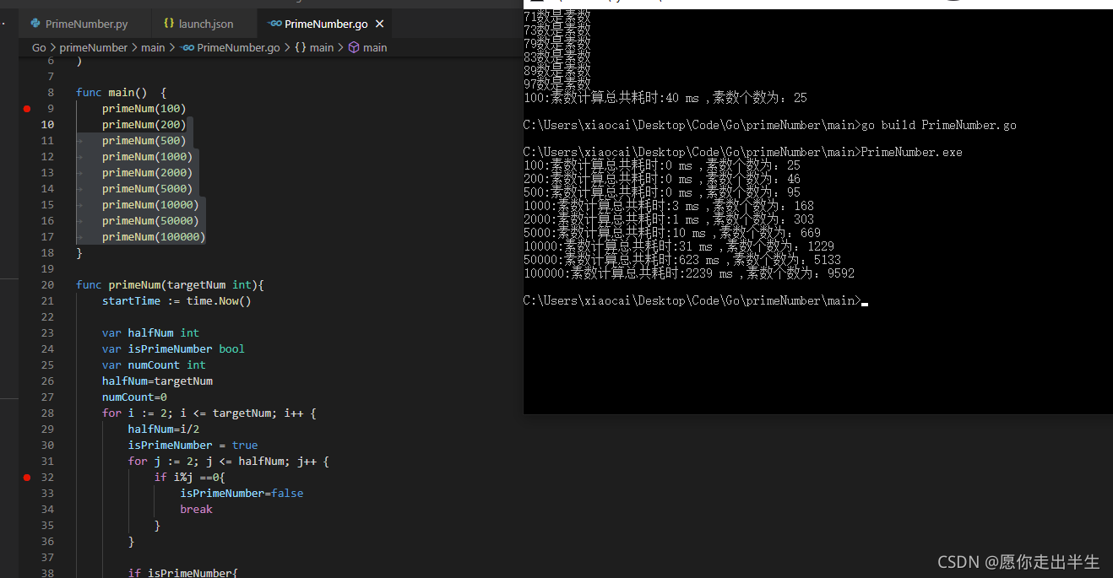Click '97数是素数' line in terminal
This screenshot has width=1113, height=578.
tap(557, 84)
